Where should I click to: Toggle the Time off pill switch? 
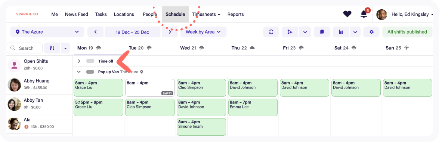[90, 61]
